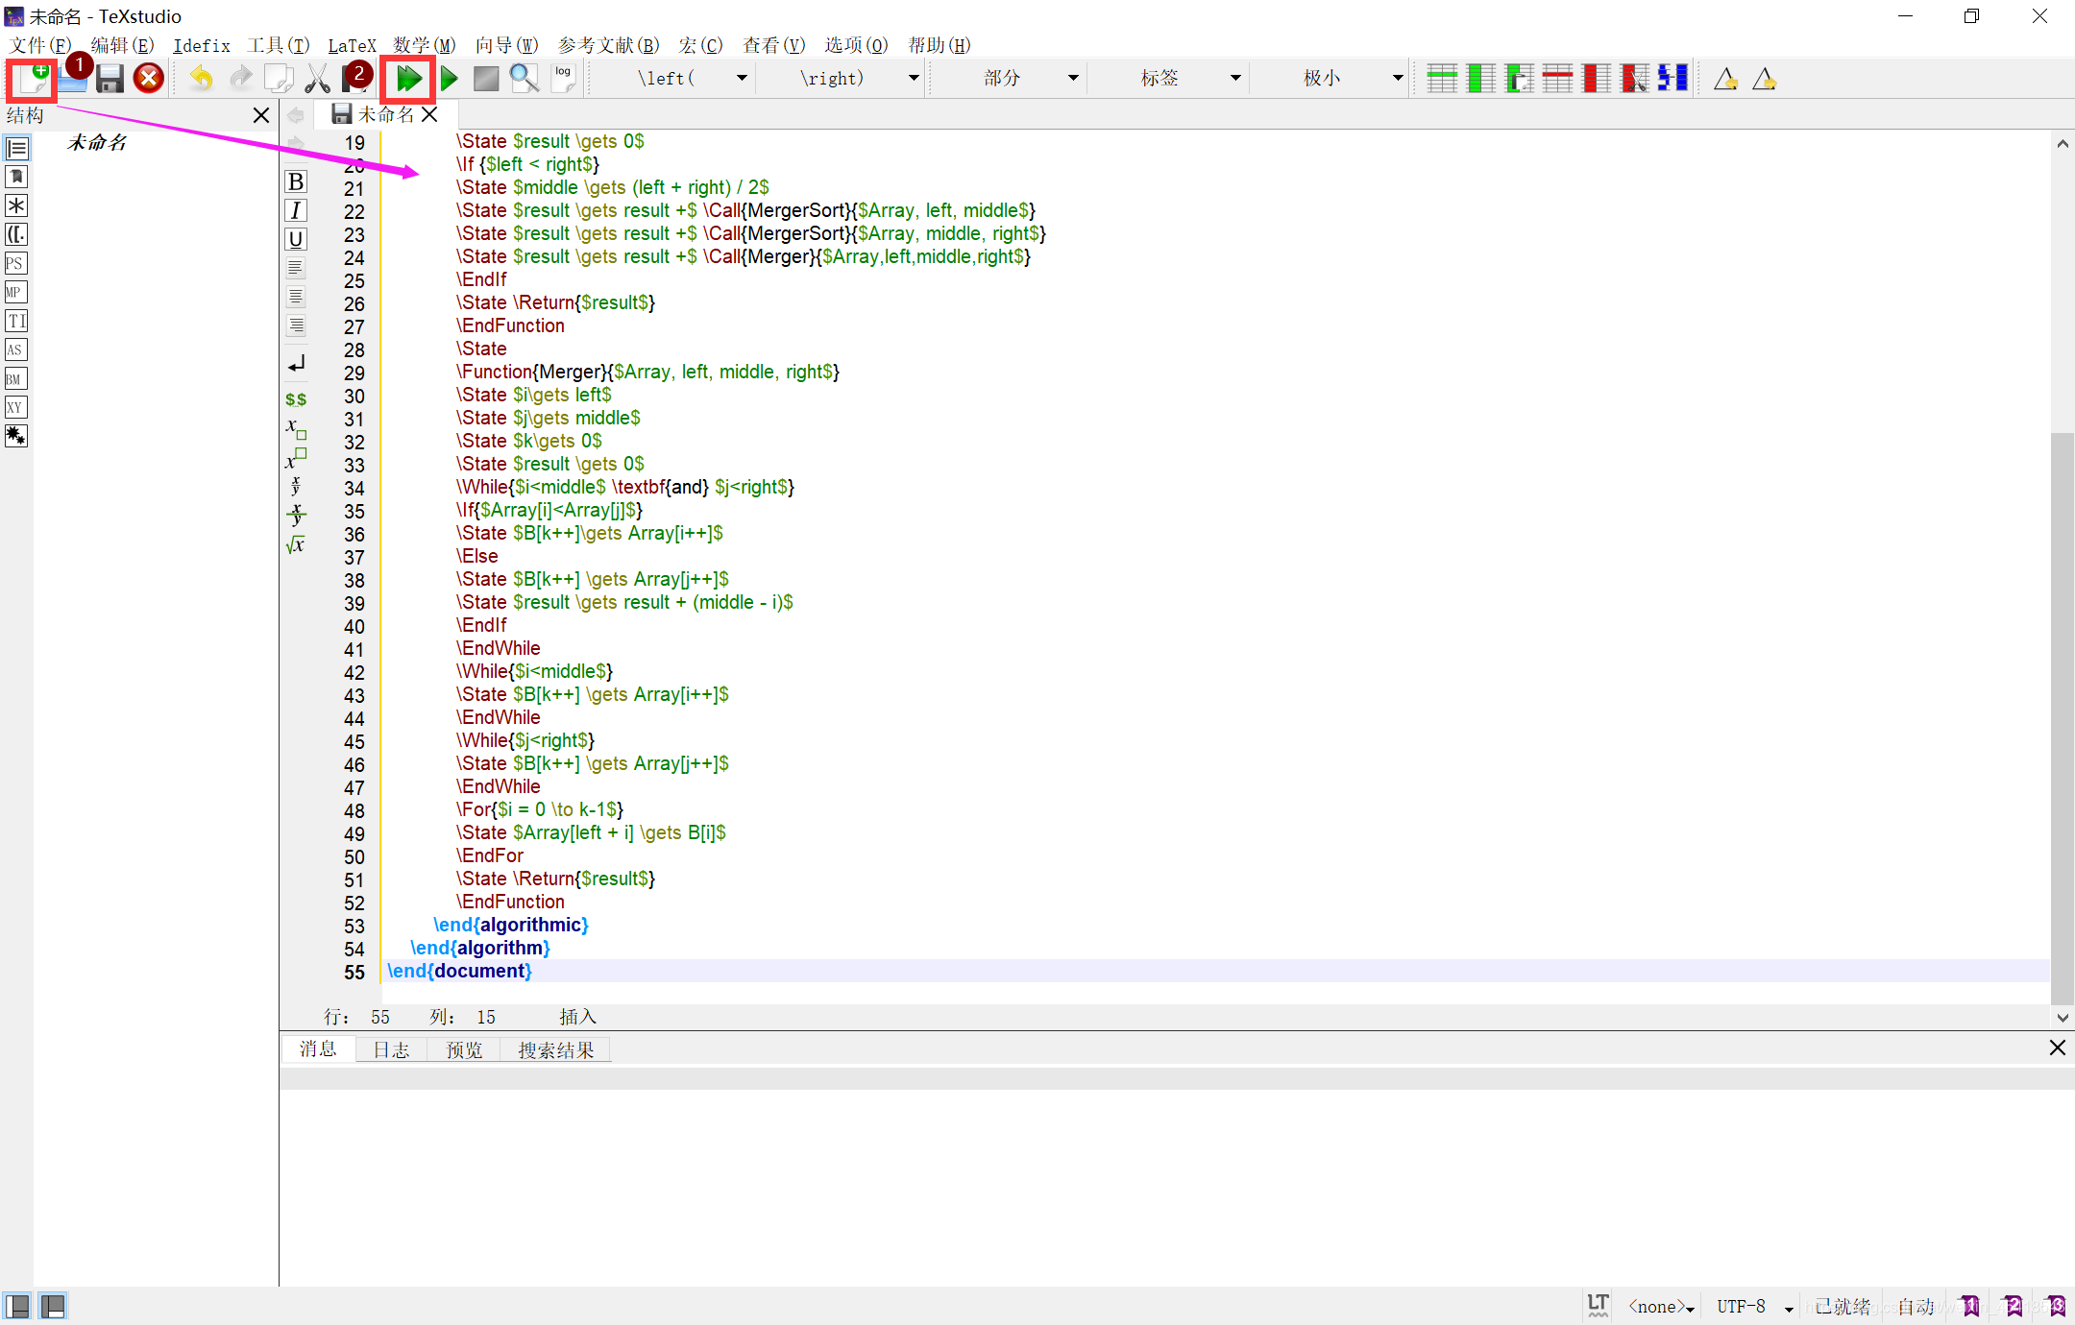Open the 选项(O) menu

click(x=856, y=45)
